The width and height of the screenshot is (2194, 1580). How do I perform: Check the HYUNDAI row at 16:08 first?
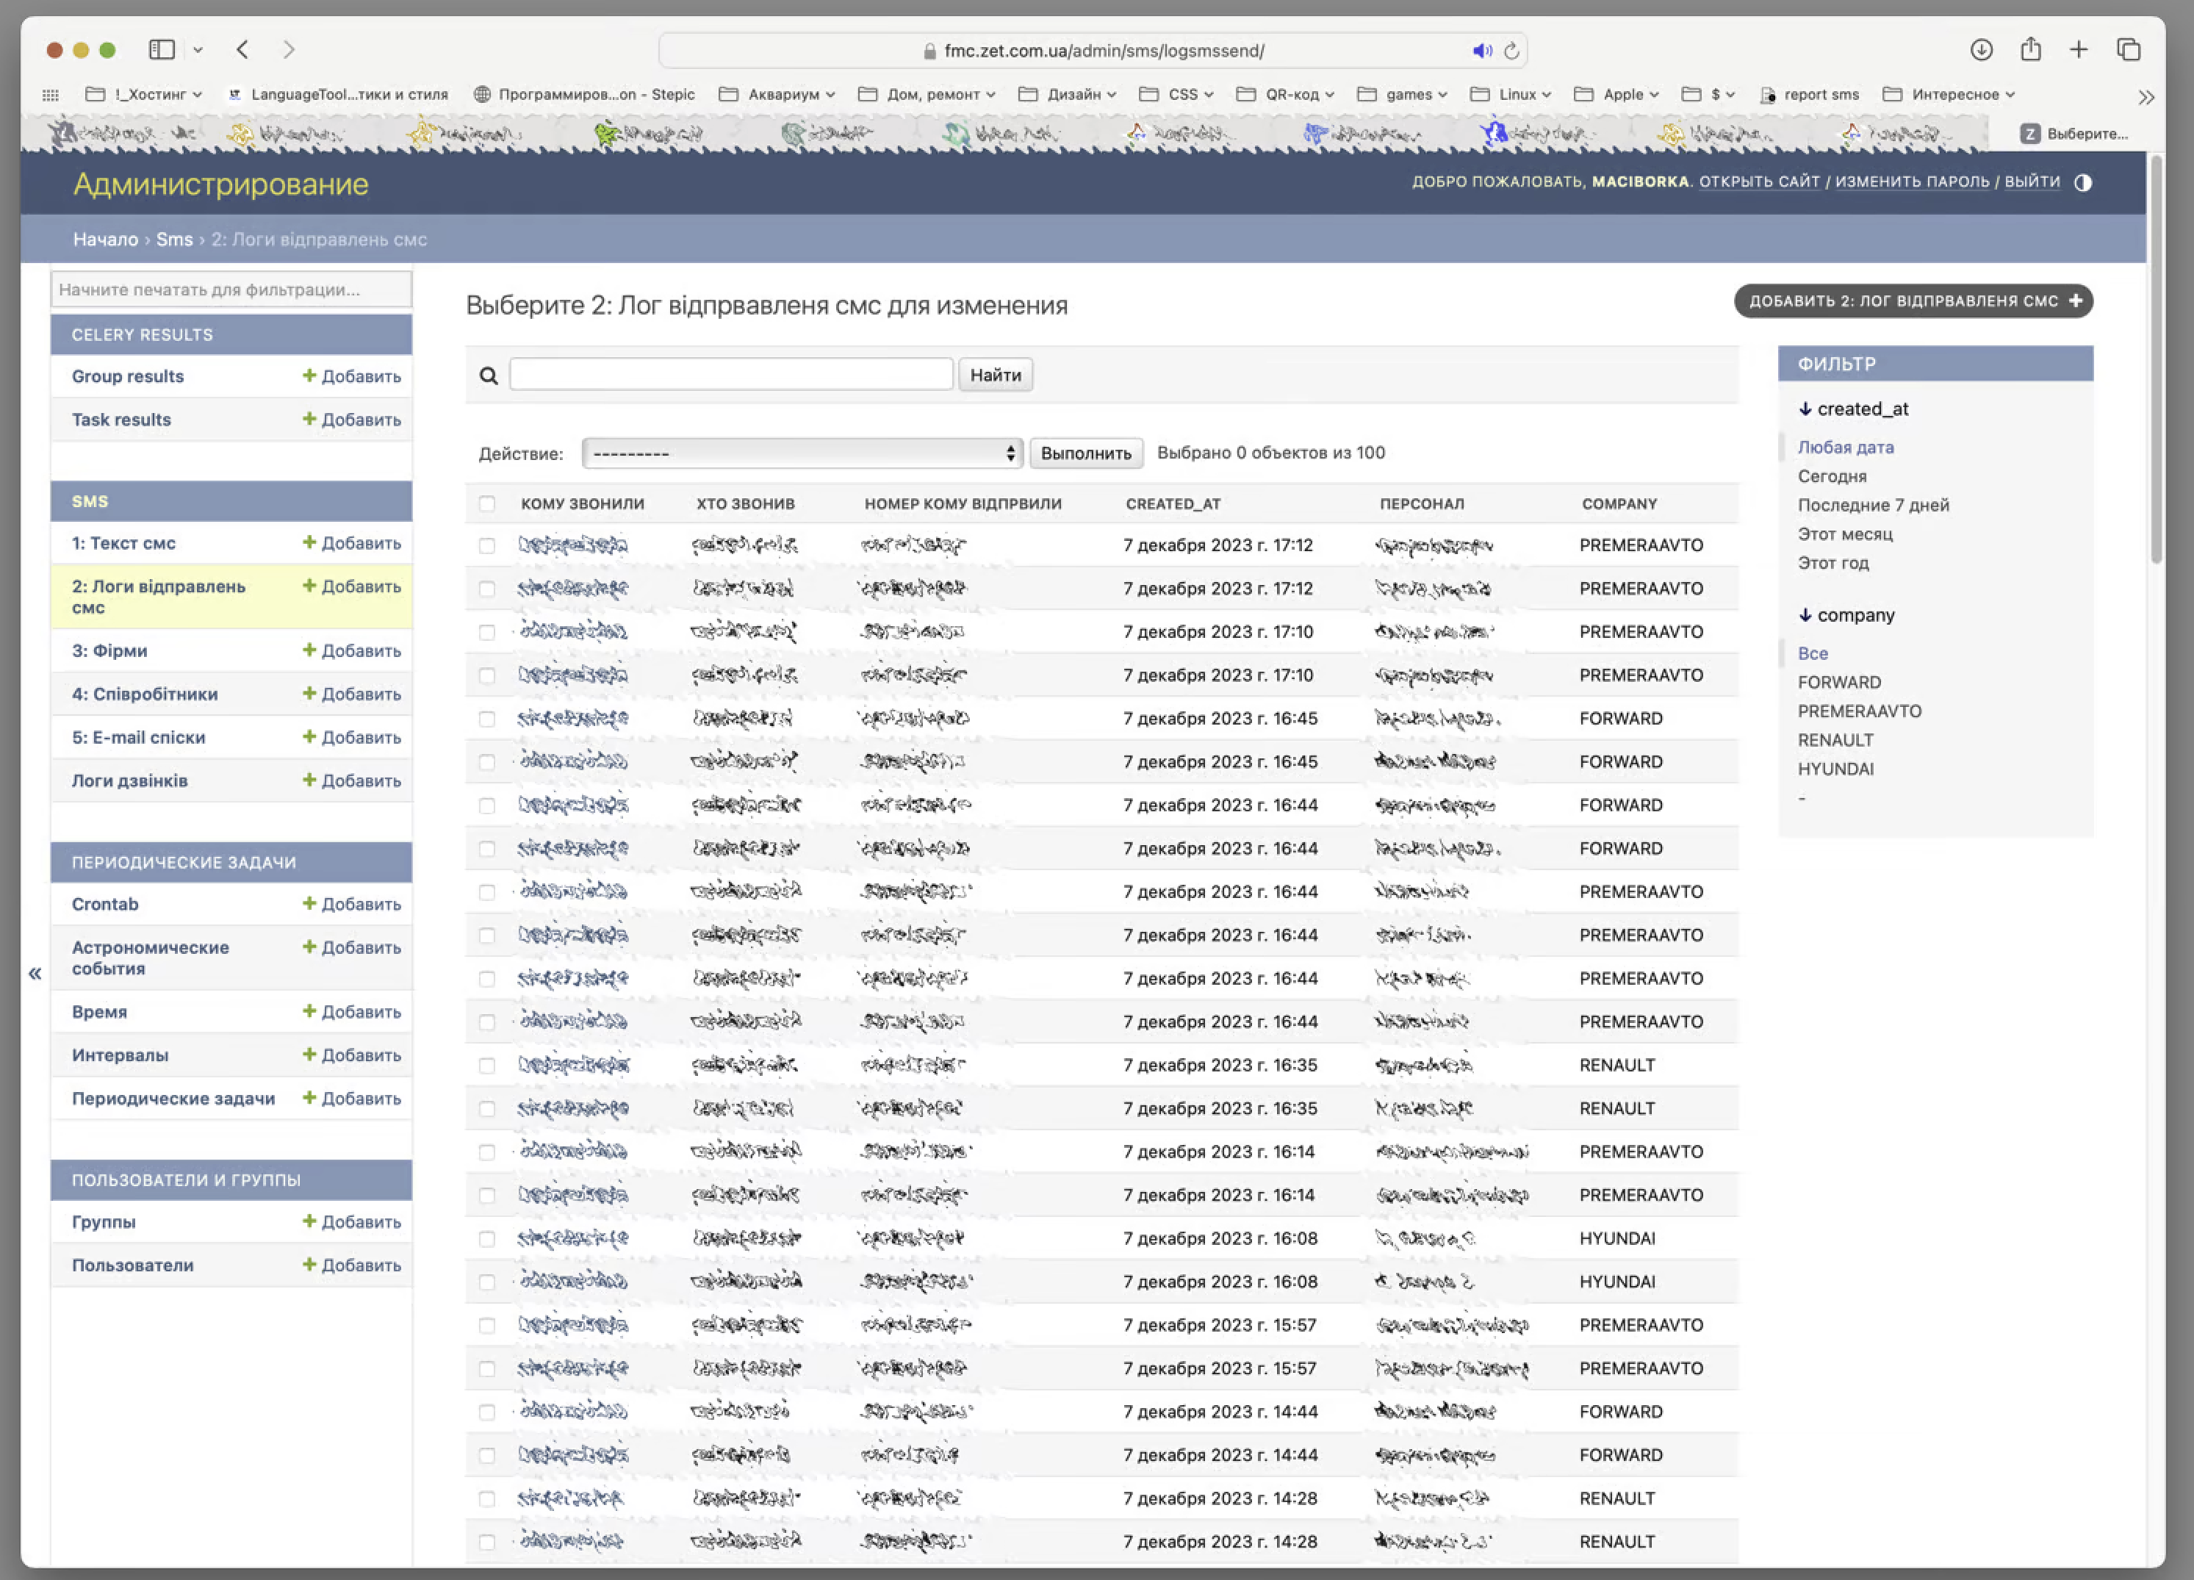pos(486,1238)
